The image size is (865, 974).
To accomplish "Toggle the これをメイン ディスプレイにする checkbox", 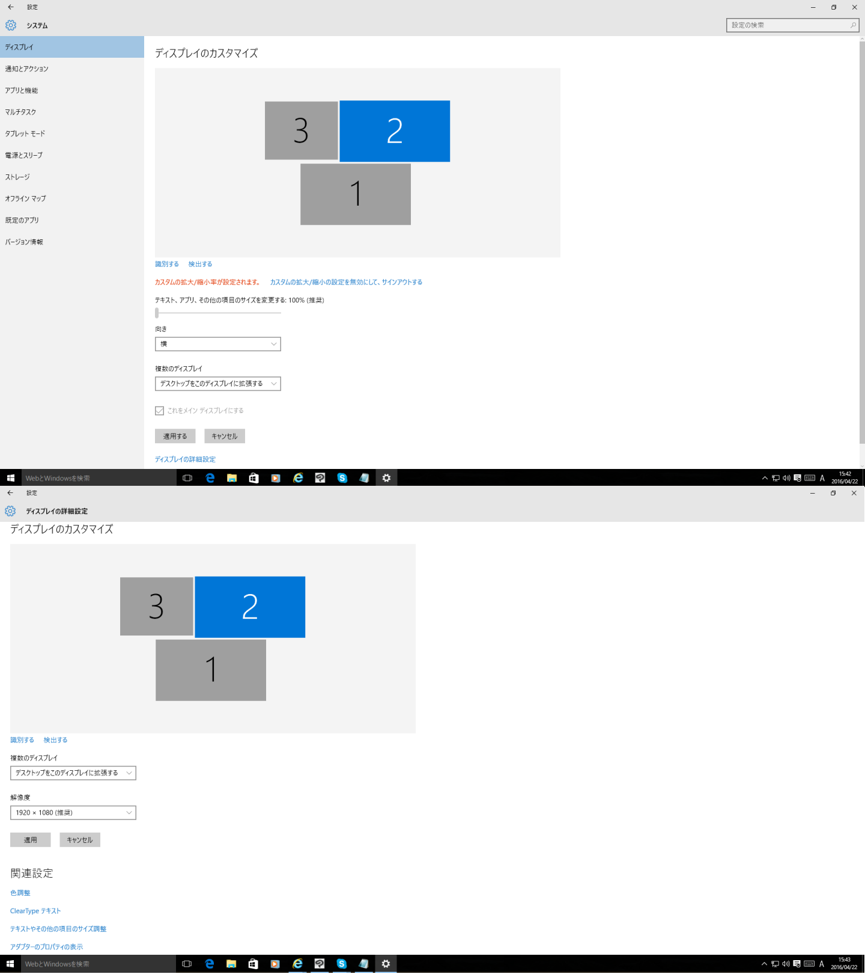I will coord(159,411).
